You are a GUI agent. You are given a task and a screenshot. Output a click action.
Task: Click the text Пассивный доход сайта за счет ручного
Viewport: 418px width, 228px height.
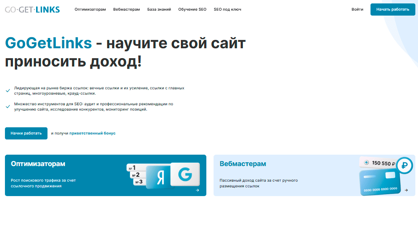tap(258, 180)
